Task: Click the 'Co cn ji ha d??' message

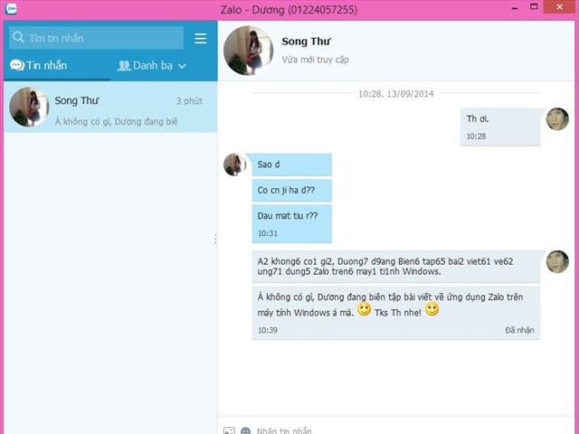Action: click(x=291, y=191)
